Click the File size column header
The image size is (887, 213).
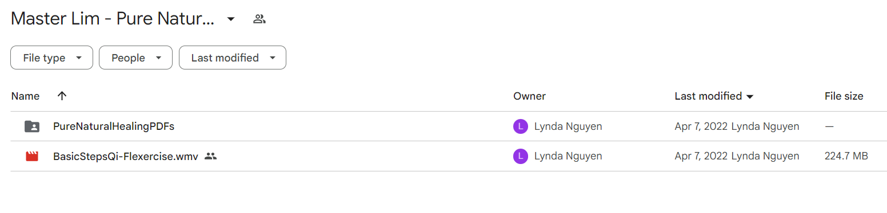(x=844, y=96)
